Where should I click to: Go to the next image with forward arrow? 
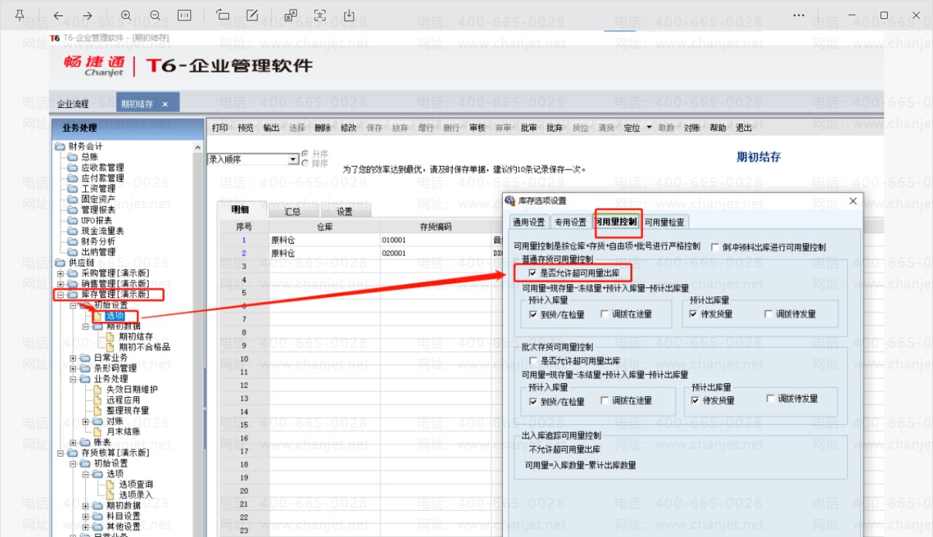(x=87, y=15)
